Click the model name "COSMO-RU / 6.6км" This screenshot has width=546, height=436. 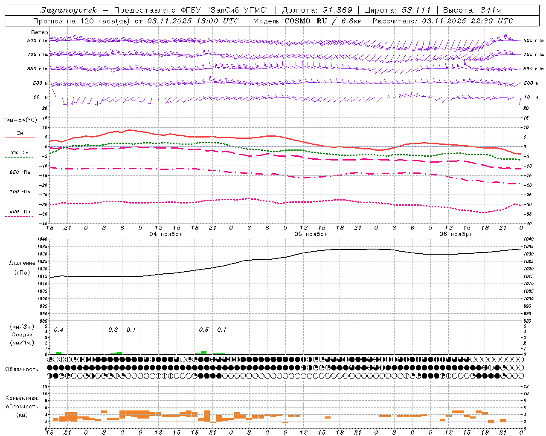point(323,21)
